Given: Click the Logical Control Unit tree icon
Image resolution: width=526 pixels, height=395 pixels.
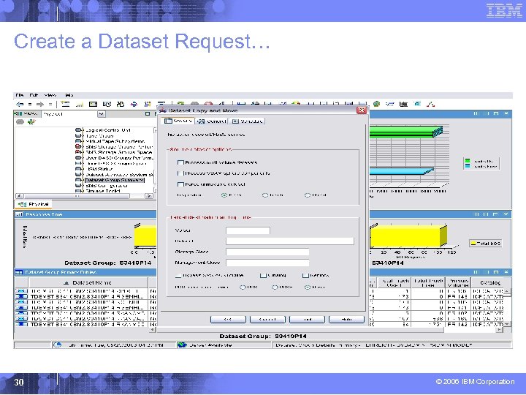Looking at the screenshot, I should click(x=78, y=130).
